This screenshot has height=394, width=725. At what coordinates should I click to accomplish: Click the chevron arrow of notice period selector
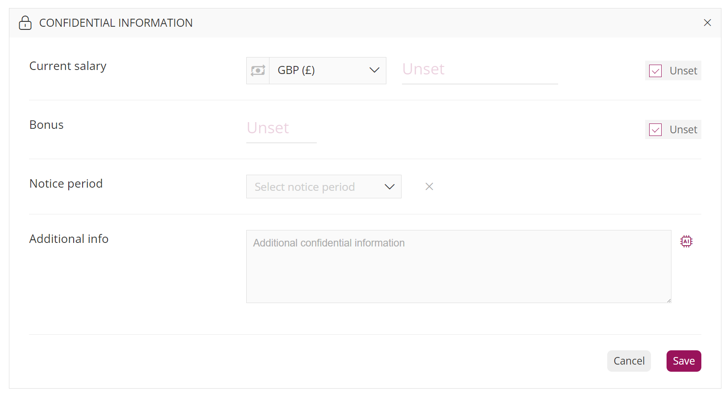[x=389, y=187]
